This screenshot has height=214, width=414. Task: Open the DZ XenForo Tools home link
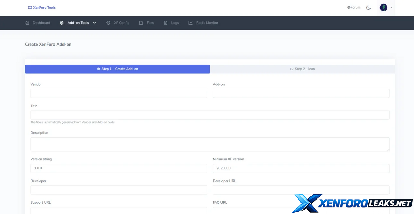[x=41, y=8]
